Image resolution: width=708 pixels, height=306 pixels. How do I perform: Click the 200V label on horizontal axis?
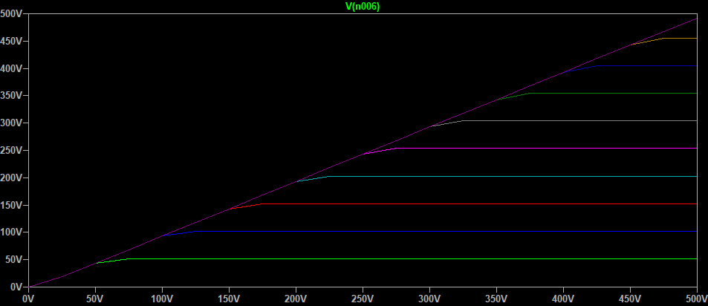(296, 299)
